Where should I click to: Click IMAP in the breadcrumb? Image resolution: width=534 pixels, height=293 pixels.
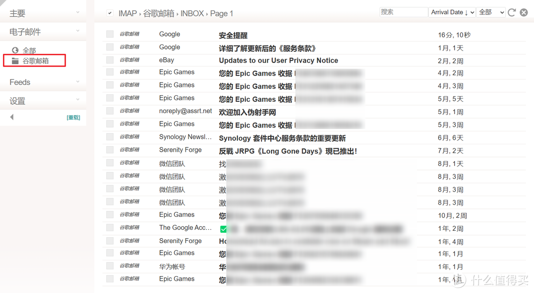pos(128,14)
